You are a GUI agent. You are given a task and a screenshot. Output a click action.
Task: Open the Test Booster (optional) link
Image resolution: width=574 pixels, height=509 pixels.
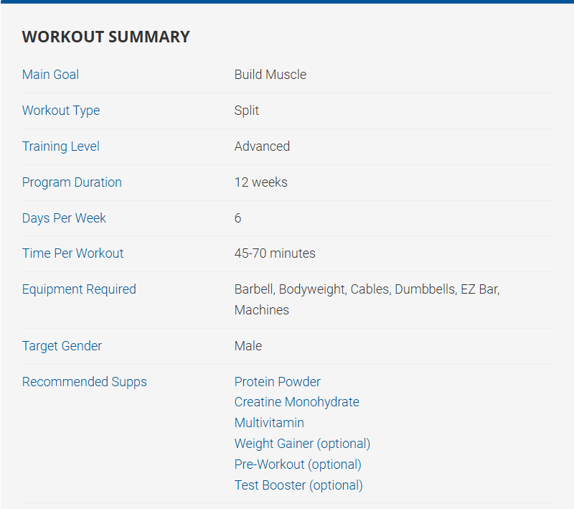coord(298,485)
